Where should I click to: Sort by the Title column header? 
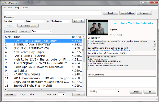click(42, 37)
